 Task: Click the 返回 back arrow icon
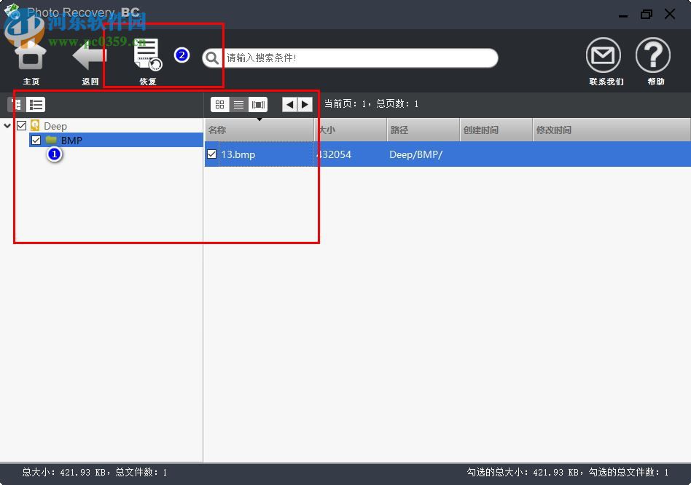coord(89,58)
